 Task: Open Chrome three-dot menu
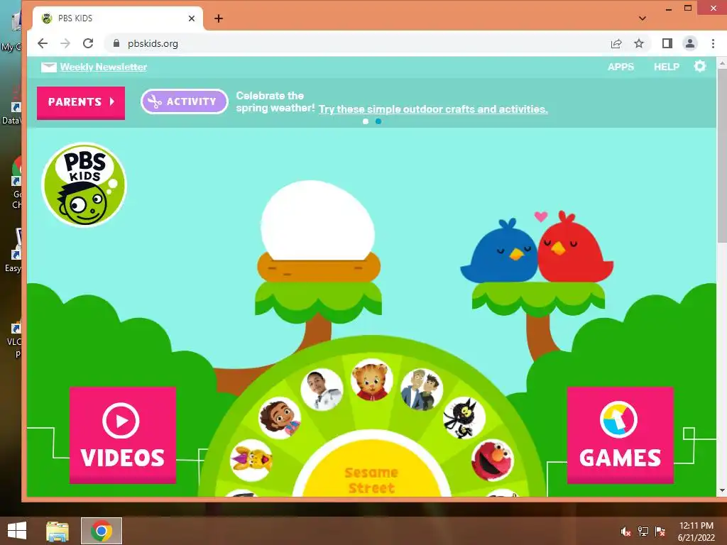[x=713, y=43]
